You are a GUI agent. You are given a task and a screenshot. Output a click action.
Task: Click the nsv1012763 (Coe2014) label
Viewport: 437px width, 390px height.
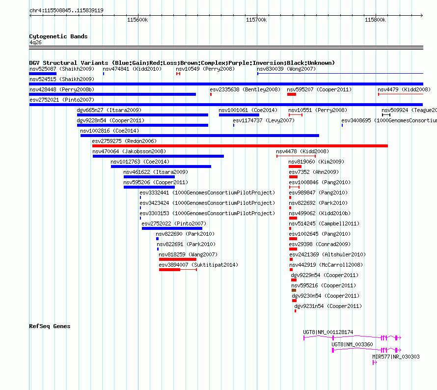140,162
